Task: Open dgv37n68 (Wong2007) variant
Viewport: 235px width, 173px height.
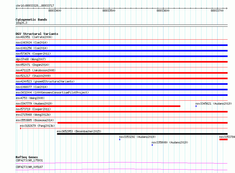Action: pyautogui.click(x=31, y=59)
